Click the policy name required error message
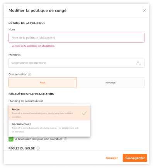The image size is (153, 168). 33,46
